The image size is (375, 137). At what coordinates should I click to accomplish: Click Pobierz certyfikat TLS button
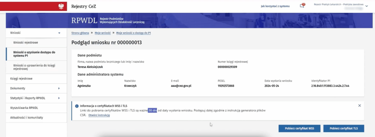(x=344, y=128)
